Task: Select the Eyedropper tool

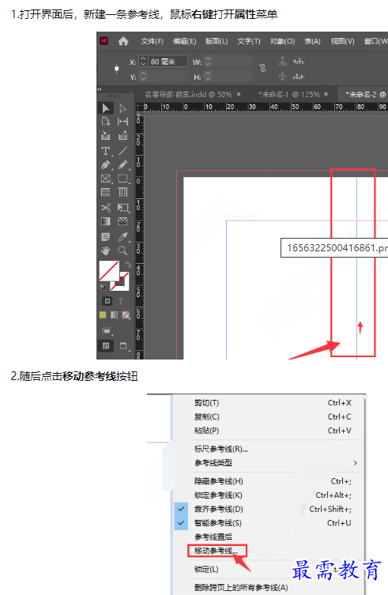Action: point(122,237)
